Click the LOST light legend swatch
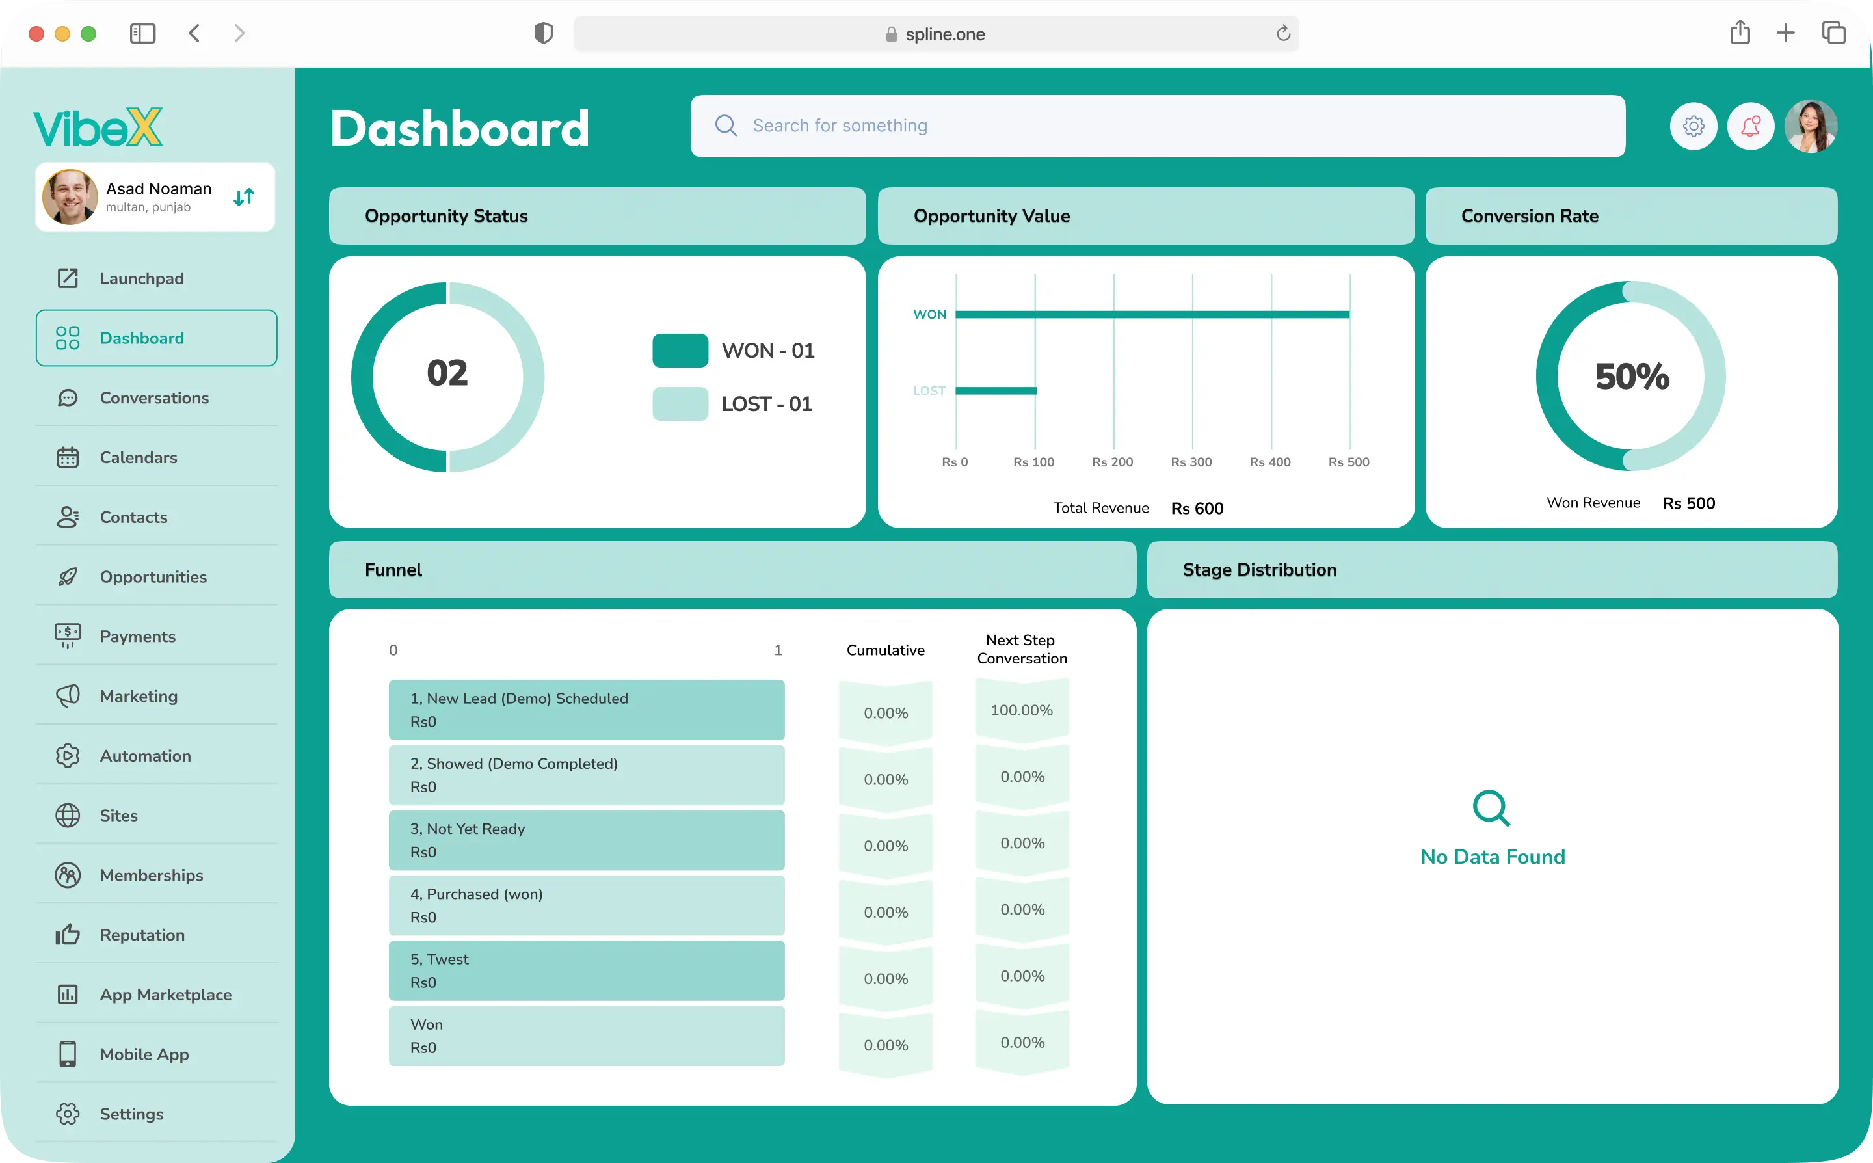1873x1163 pixels. pyautogui.click(x=680, y=404)
